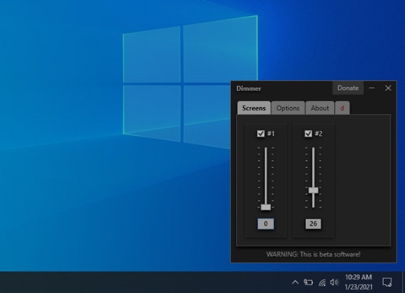Screen dimensions: 405x293
Task: Show hidden icons in system tray
Action: click(x=295, y=282)
